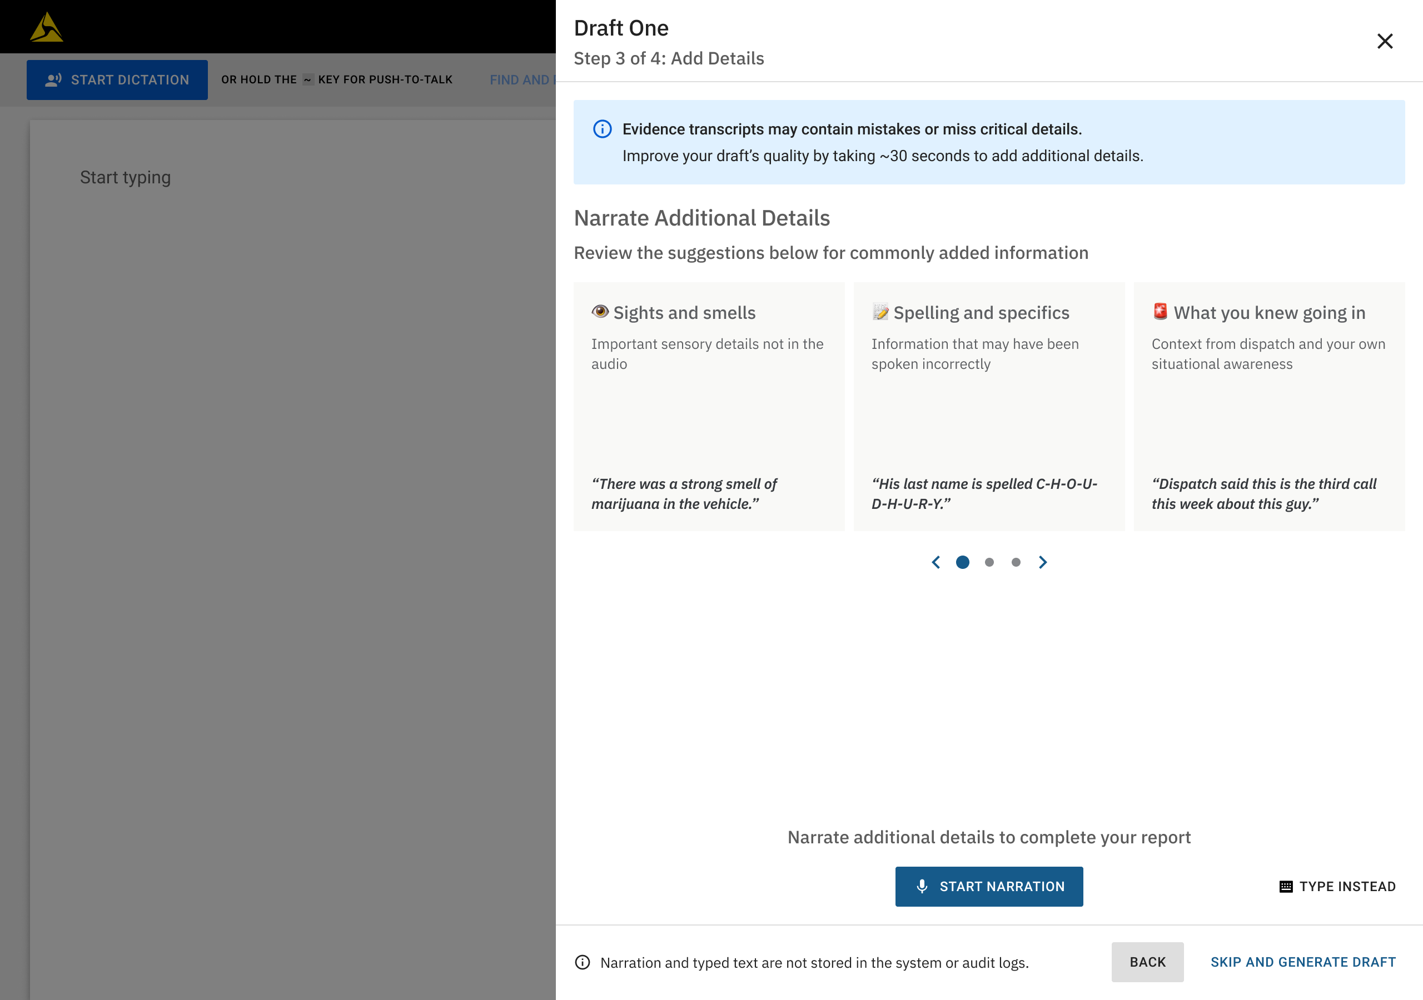1423x1000 pixels.
Task: Select the second carousel page dot
Action: (x=989, y=562)
